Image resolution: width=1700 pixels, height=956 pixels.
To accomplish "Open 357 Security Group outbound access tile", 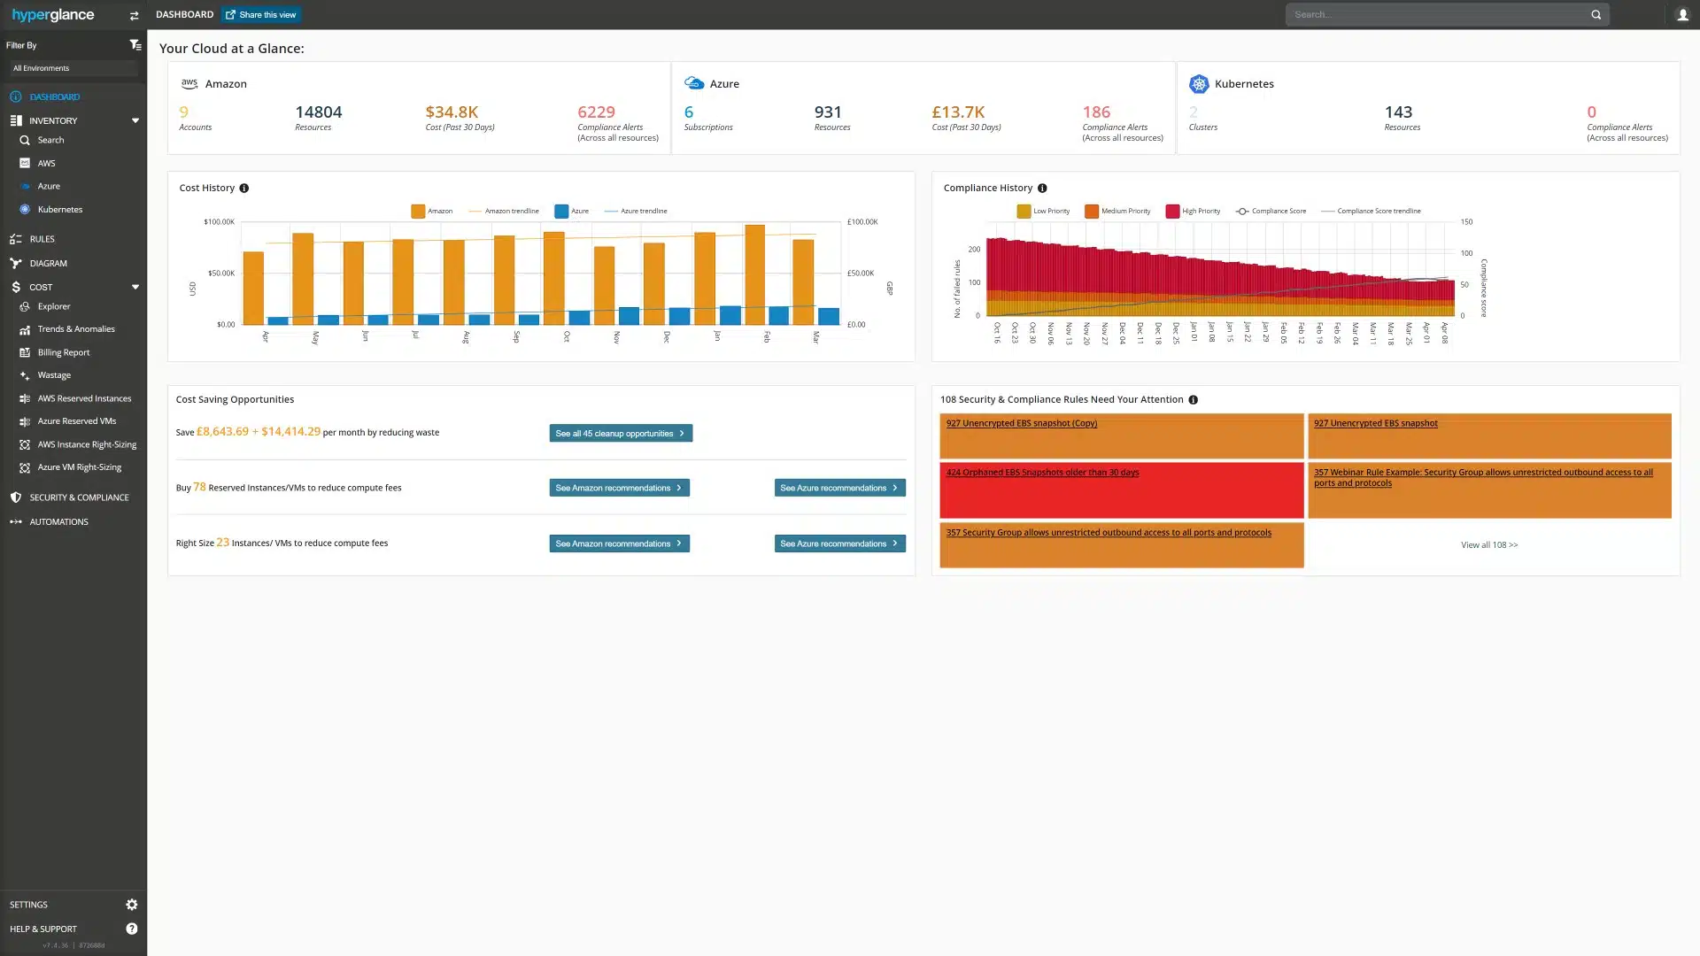I will tap(1121, 544).
